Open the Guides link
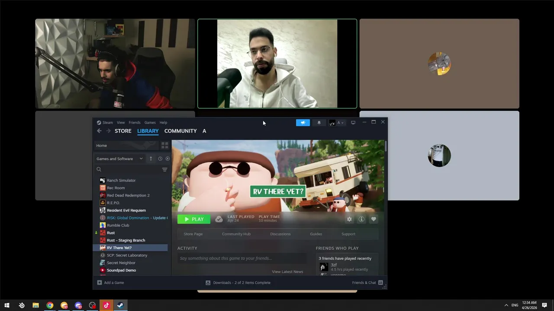554x311 pixels. pos(316,234)
